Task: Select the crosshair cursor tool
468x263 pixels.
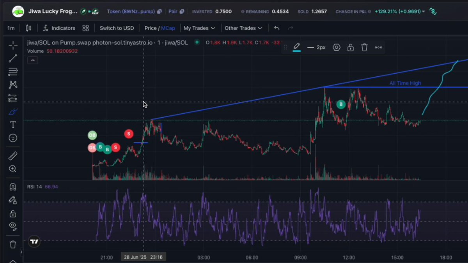Action: point(13,46)
